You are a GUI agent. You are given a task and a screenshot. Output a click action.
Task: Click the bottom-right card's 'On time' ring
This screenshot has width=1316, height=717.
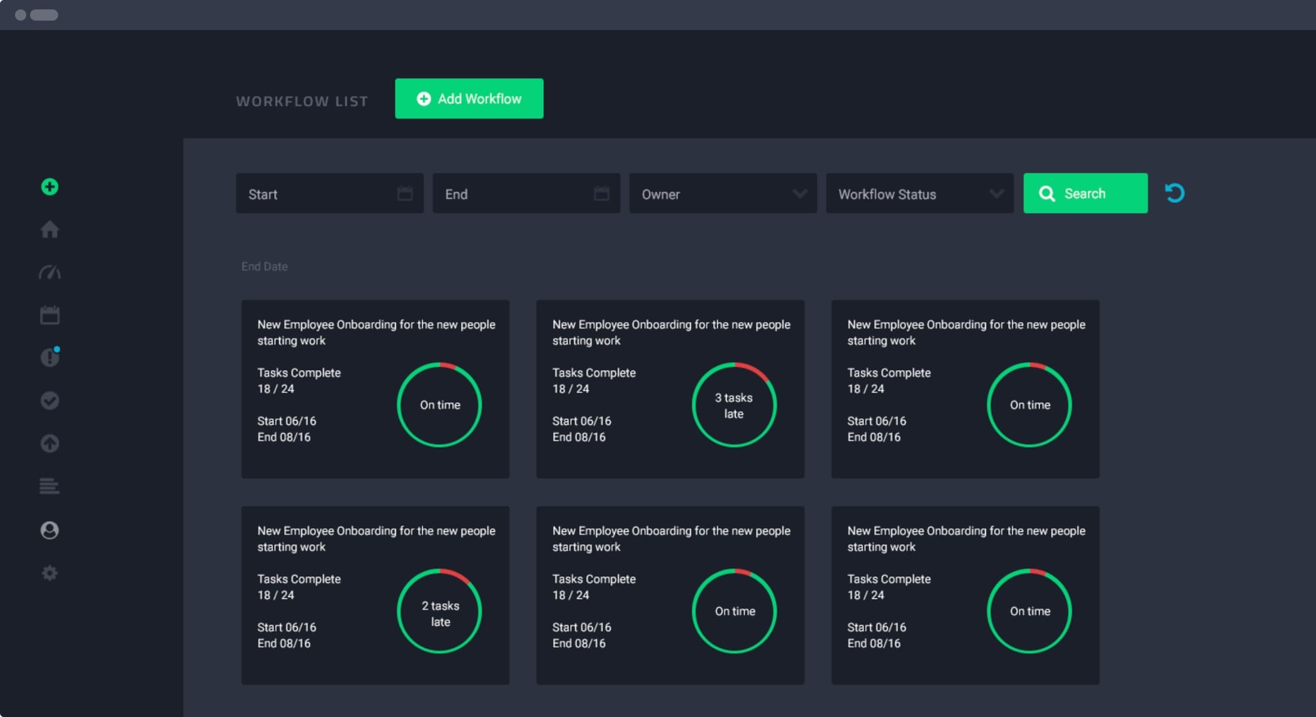coord(1029,611)
